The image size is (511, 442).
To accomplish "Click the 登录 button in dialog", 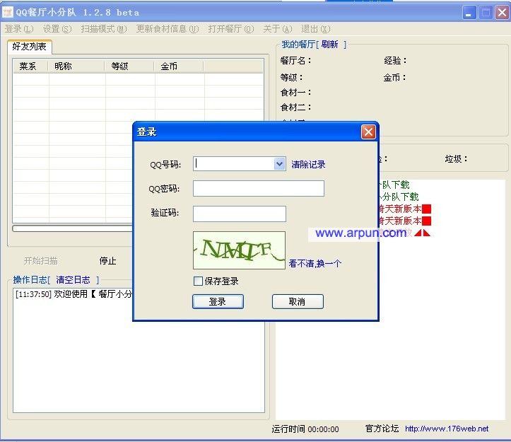I will (218, 302).
